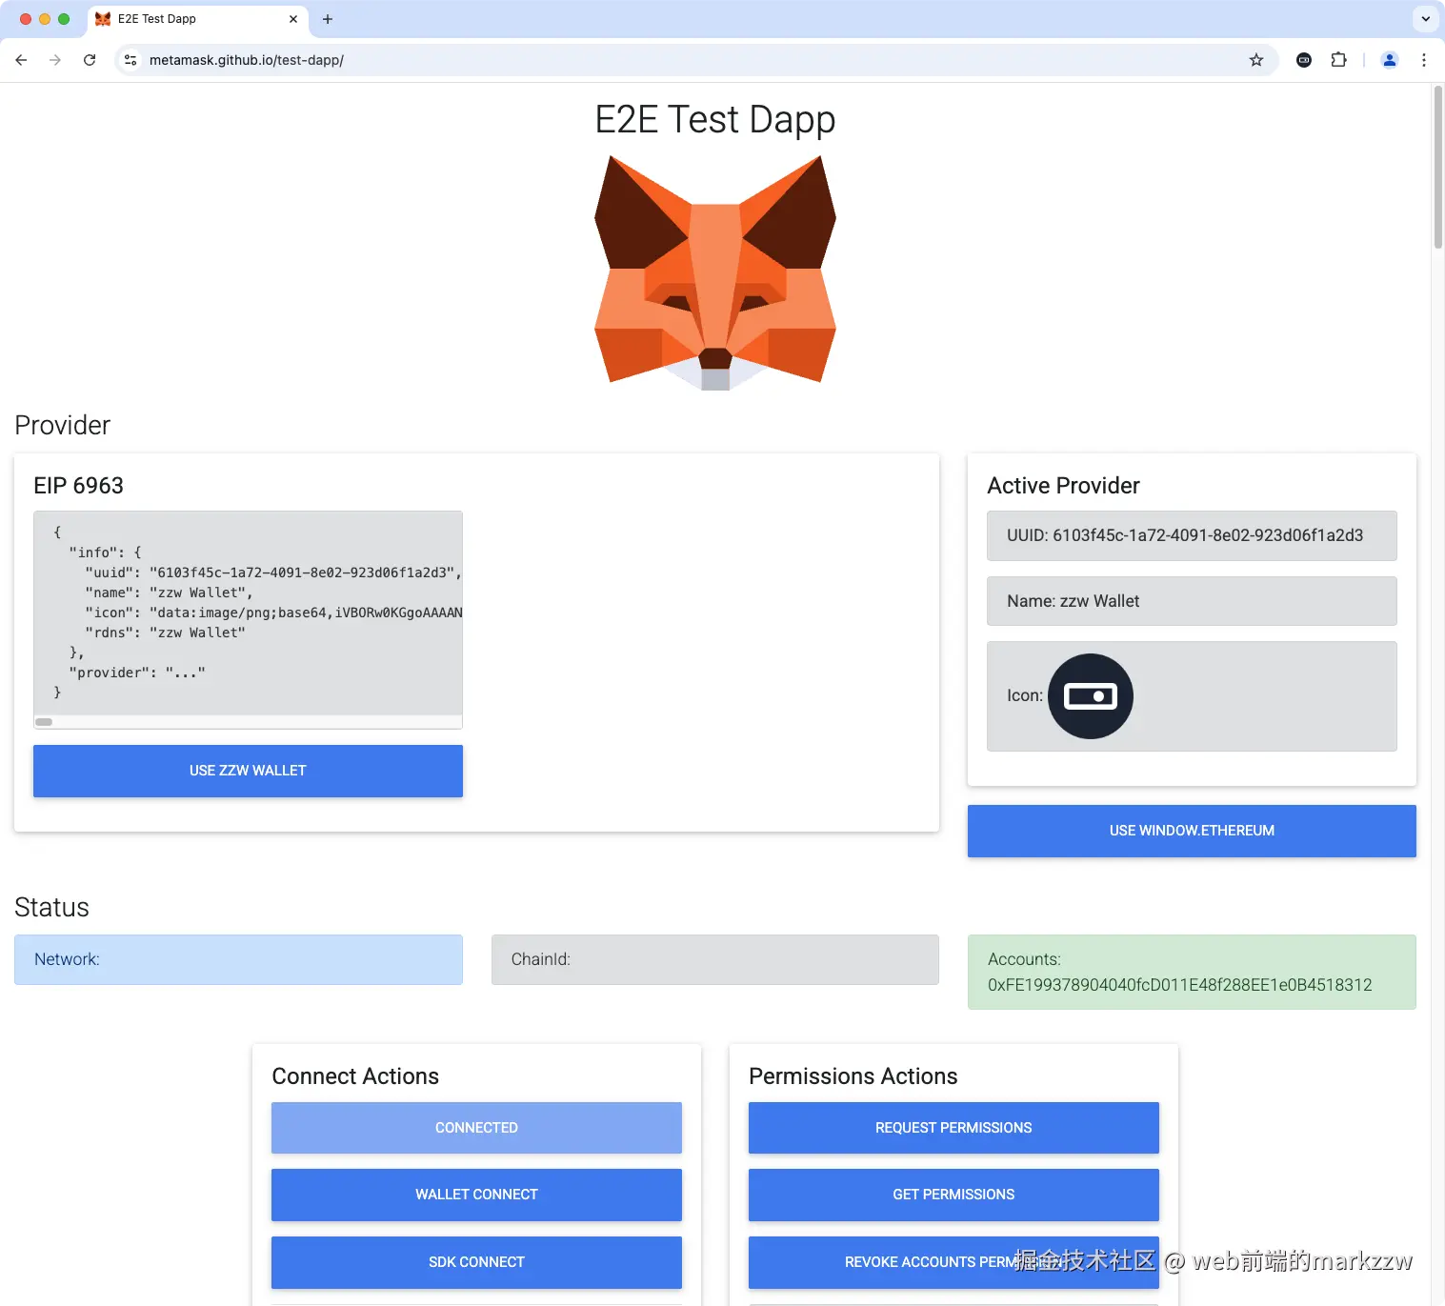Screen dimensions: 1445x1306
Task: Click the Network status box
Action: (238, 959)
